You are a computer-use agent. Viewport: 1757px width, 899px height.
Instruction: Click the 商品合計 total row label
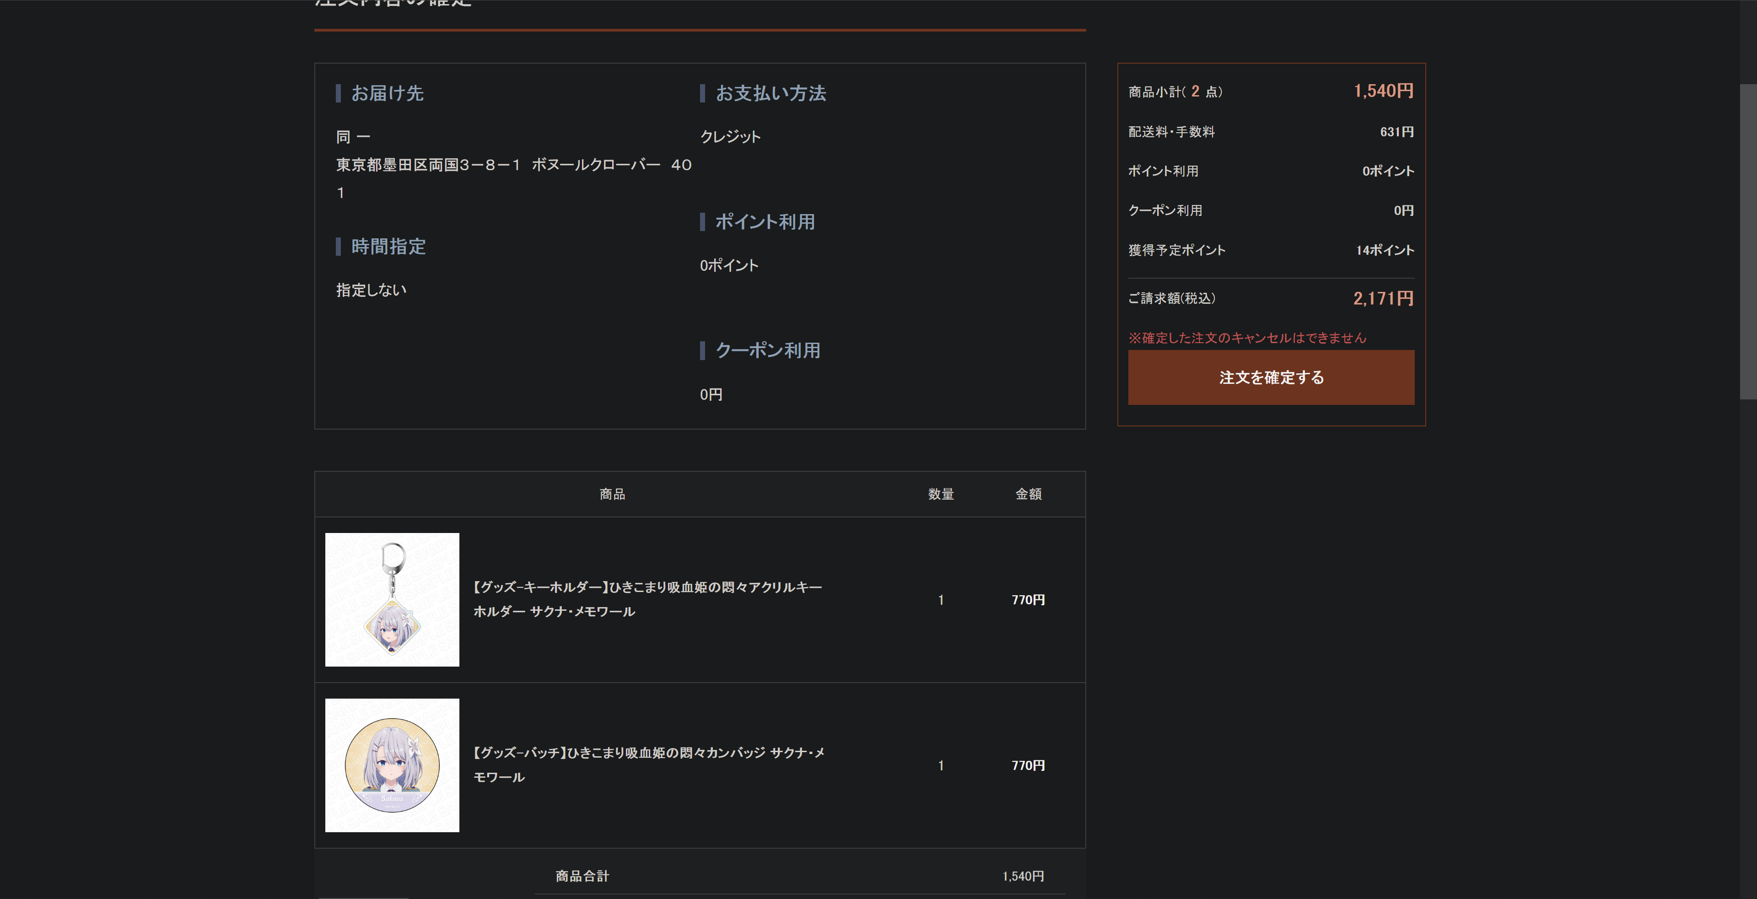582,876
